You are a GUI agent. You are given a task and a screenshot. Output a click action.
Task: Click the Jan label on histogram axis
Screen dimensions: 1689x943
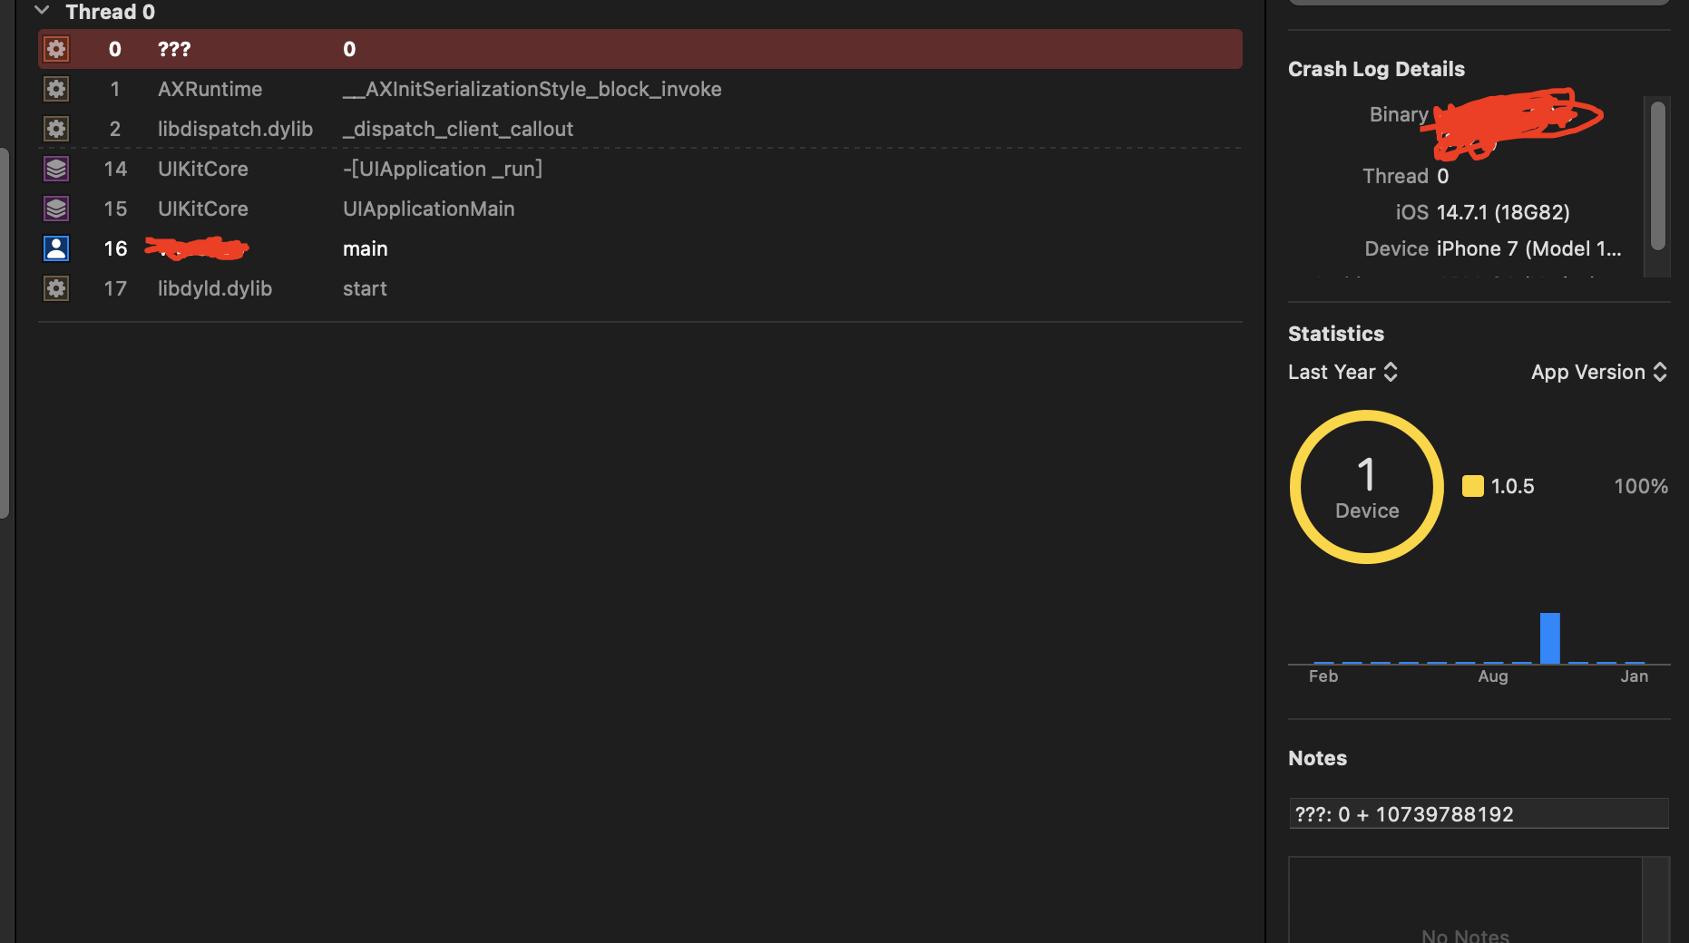pos(1635,676)
